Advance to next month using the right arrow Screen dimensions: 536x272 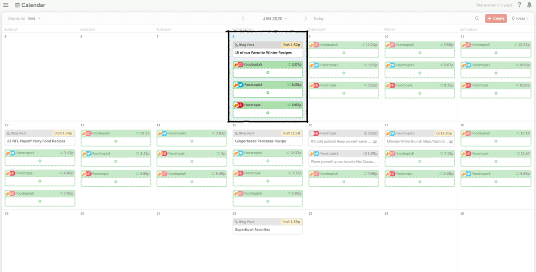coord(306,18)
